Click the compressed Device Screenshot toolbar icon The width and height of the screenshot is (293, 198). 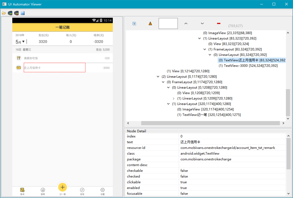pyautogui.click(x=16, y=13)
